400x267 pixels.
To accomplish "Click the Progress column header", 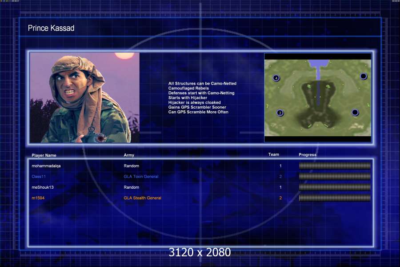I will (x=308, y=155).
